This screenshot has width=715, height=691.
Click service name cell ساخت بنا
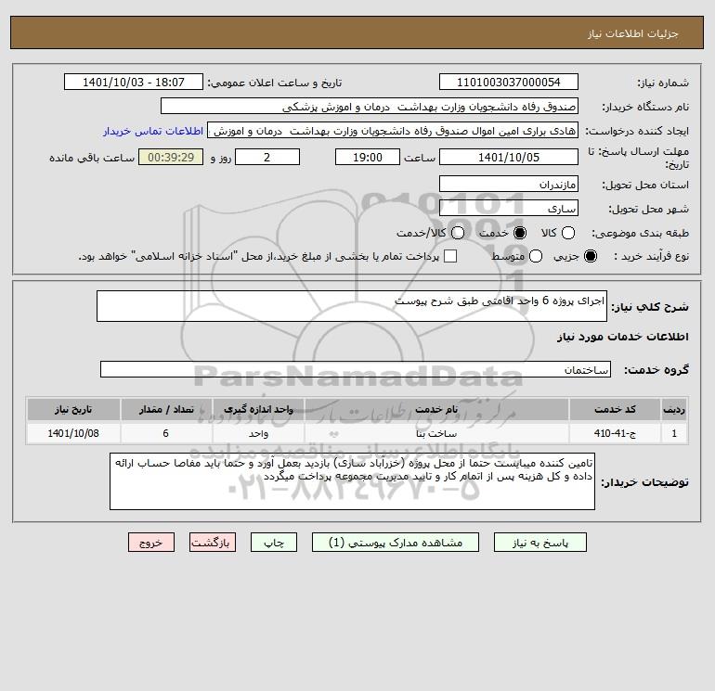436,433
